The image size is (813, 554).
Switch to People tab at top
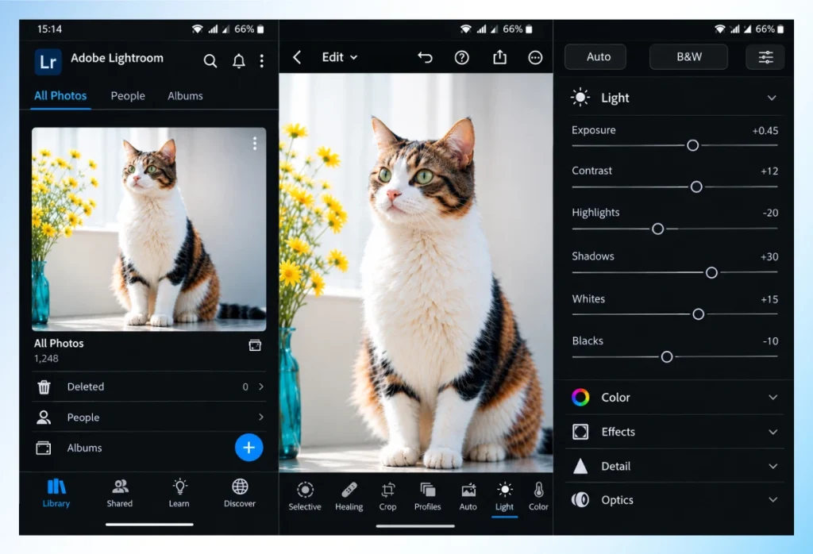(128, 96)
